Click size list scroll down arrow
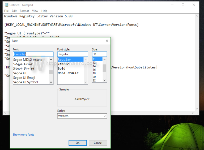This screenshot has height=150, width=204. point(104,80)
